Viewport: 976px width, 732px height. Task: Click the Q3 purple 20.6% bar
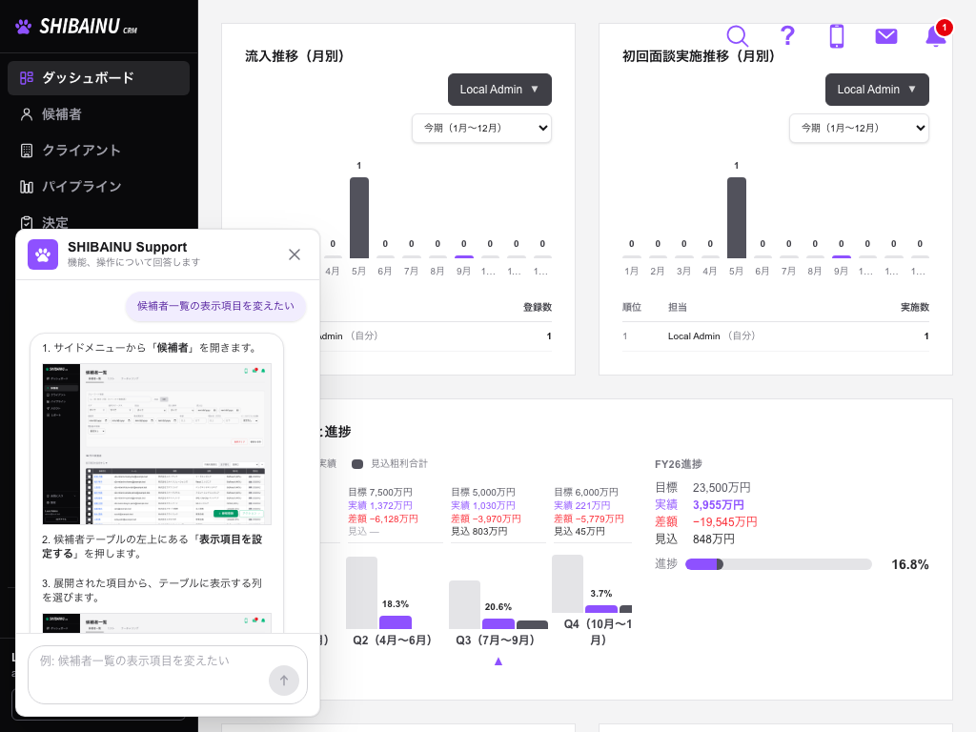tap(498, 623)
